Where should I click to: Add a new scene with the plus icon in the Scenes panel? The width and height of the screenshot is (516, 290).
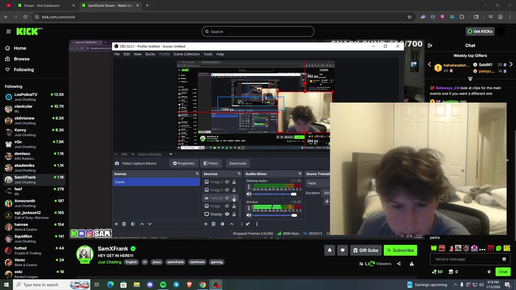coord(116,224)
